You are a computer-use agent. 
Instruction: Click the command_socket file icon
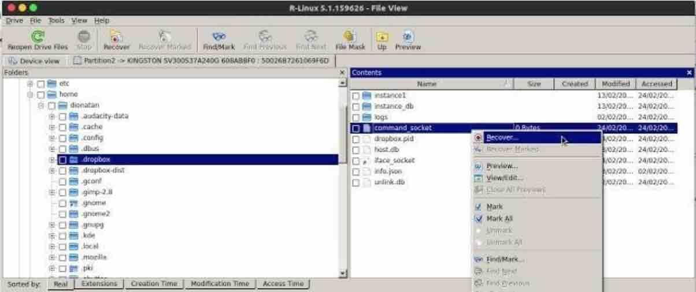(366, 128)
